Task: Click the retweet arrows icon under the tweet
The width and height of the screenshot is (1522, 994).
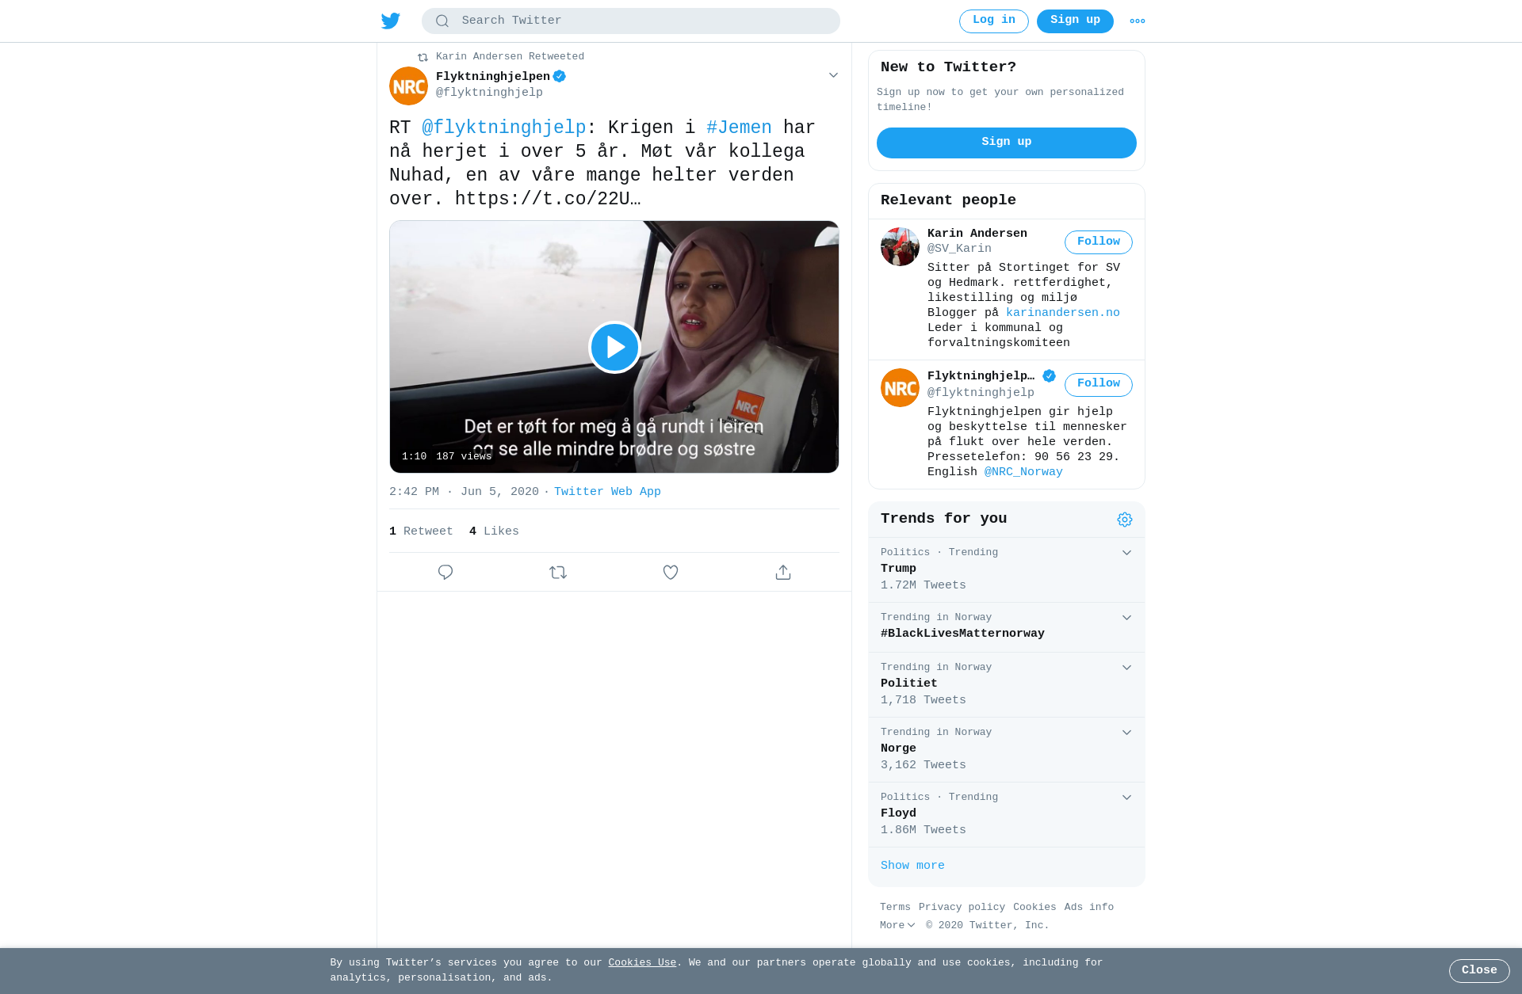Action: [x=558, y=572]
